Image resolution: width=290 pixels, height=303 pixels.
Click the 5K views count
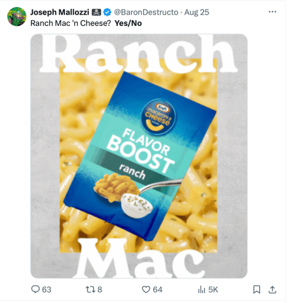213,290
